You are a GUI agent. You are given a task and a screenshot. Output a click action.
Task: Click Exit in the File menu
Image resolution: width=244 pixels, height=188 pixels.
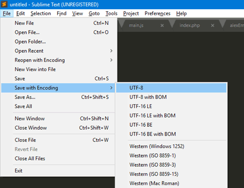(x=58, y=171)
